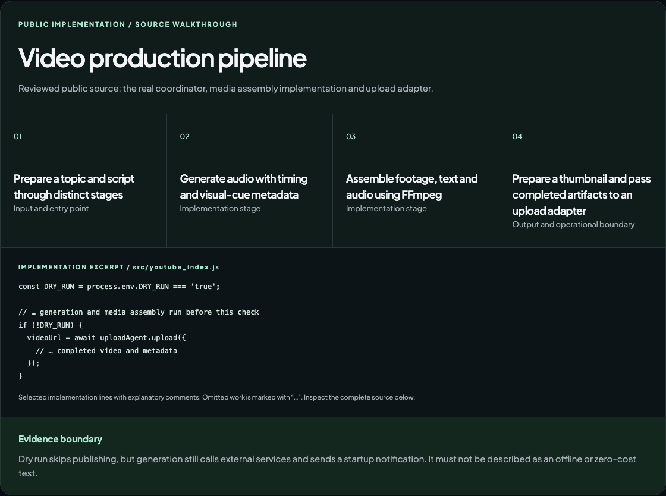666x496 pixels.
Task: Click the 'const DRY_RUN = process.env.DRY_RUN' code line
Action: click(120, 287)
